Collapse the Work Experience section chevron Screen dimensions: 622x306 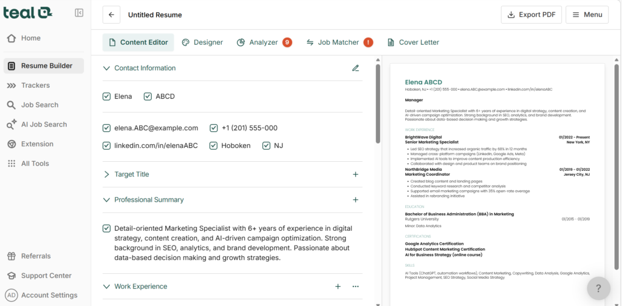107,287
